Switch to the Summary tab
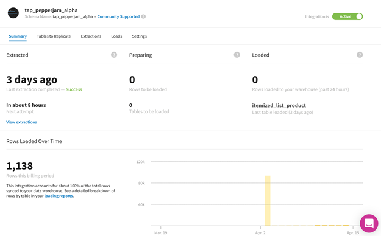Screen dimensions: 381x236 coord(18,36)
